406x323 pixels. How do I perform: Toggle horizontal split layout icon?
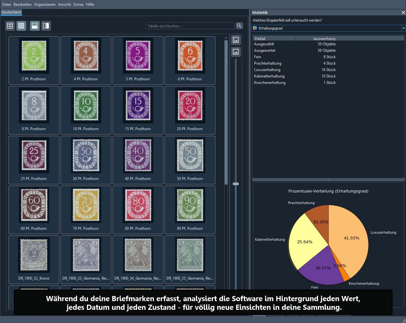click(35, 26)
